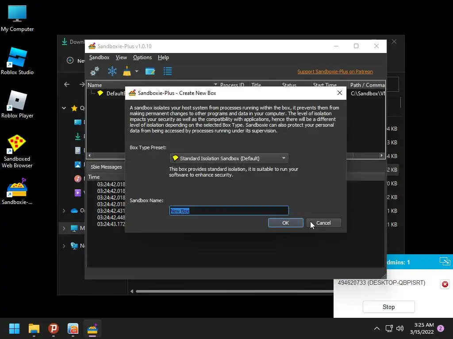The width and height of the screenshot is (453, 339).
Task: Open global settings gear icon in toolbar
Action: [x=95, y=71]
